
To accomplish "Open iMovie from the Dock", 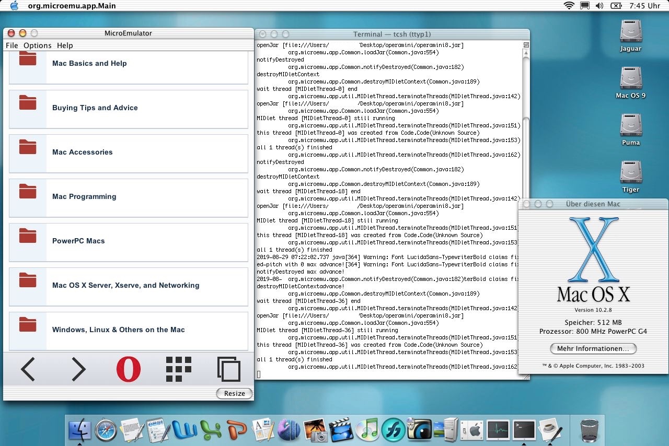I will 341,430.
